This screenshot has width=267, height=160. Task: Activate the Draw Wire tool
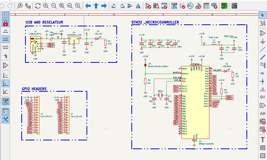tap(263, 49)
